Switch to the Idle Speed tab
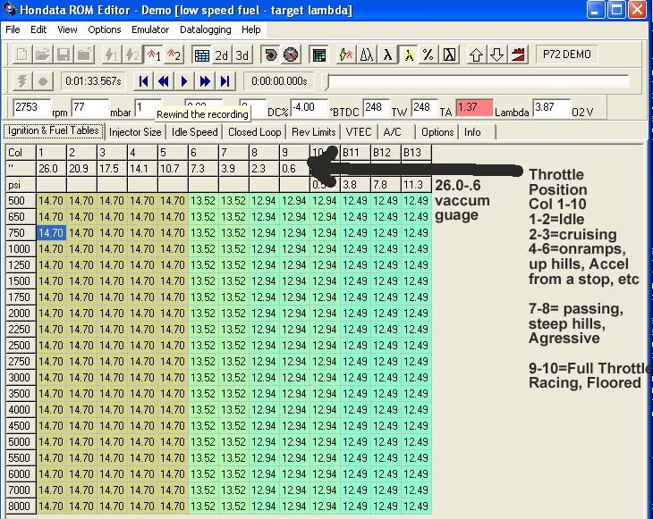Screen dimensions: 653x519 pyautogui.click(x=194, y=132)
